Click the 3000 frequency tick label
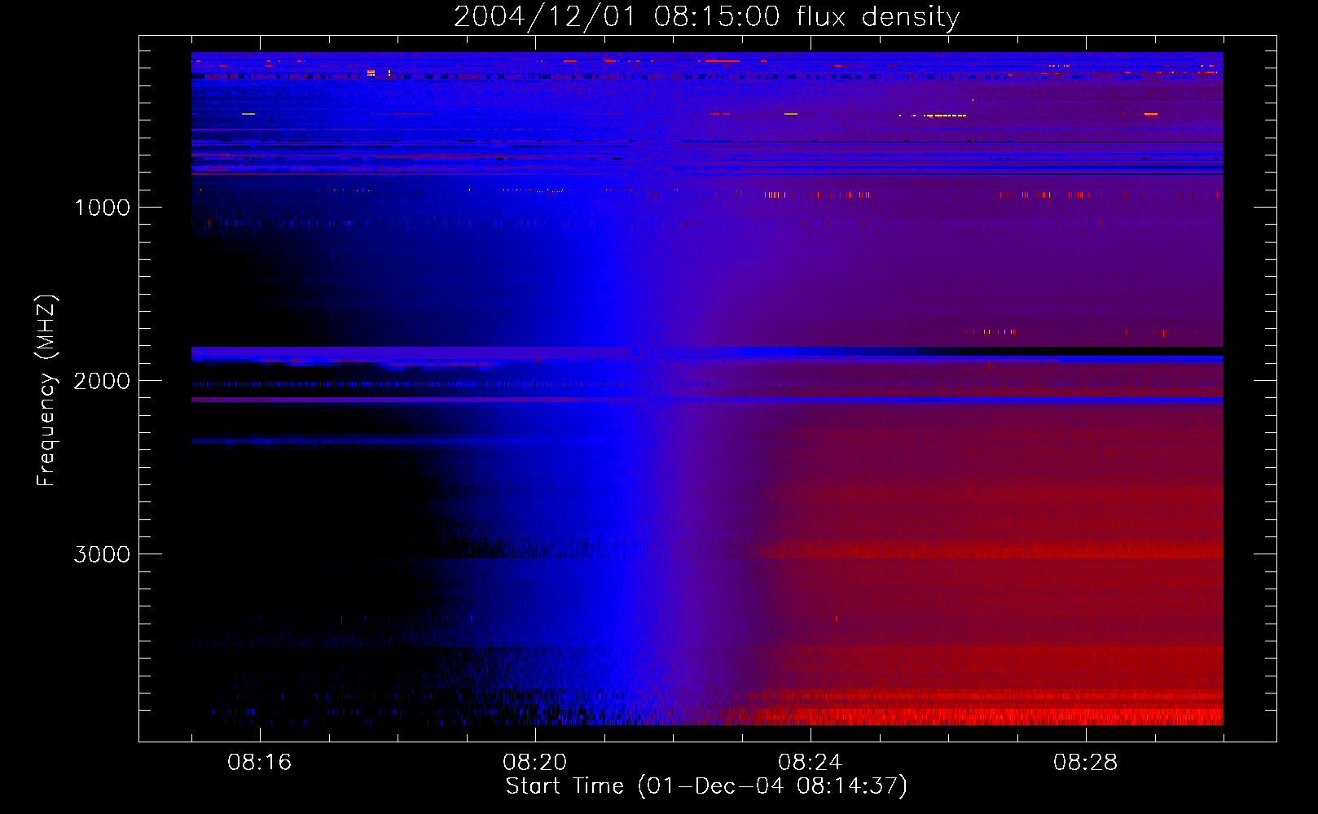The image size is (1318, 814). tap(102, 554)
